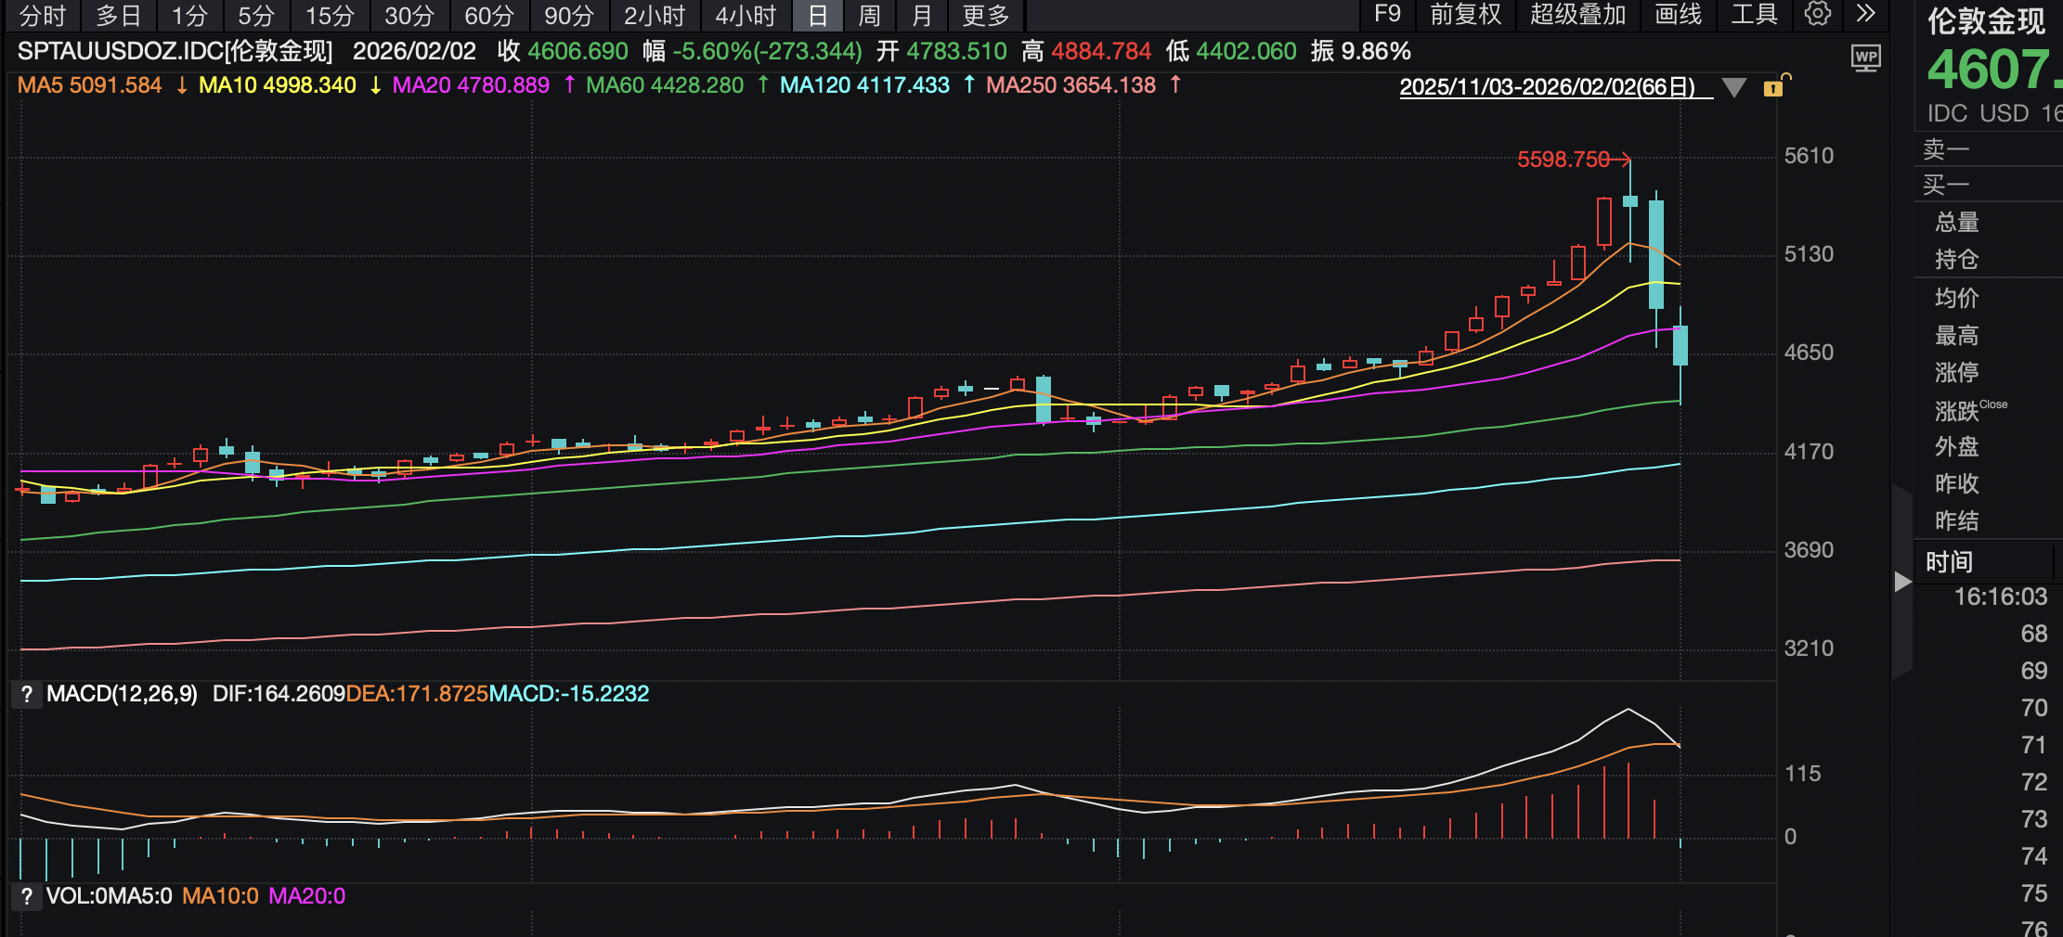
Task: Collapse the right panel with arrow handle
Action: [x=1902, y=582]
